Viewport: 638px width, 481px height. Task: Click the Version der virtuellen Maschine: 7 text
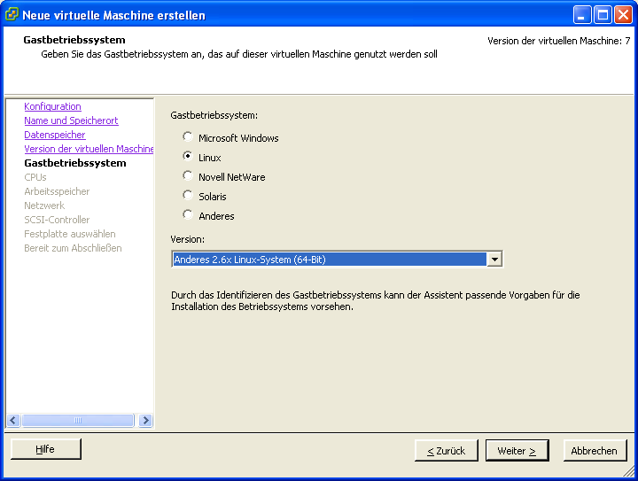click(x=559, y=41)
